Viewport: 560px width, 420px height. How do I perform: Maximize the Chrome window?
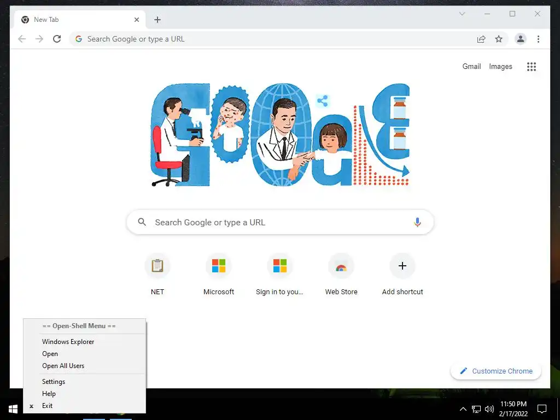(512, 14)
